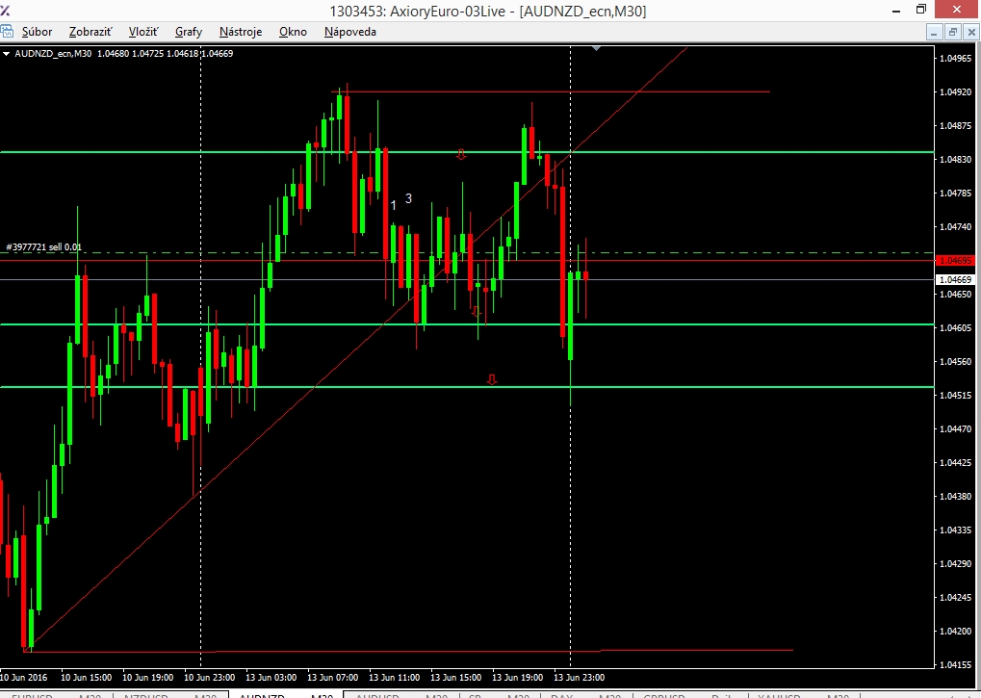Image resolution: width=981 pixels, height=698 pixels.
Task: Select the text label "1" on chart
Action: tap(394, 205)
